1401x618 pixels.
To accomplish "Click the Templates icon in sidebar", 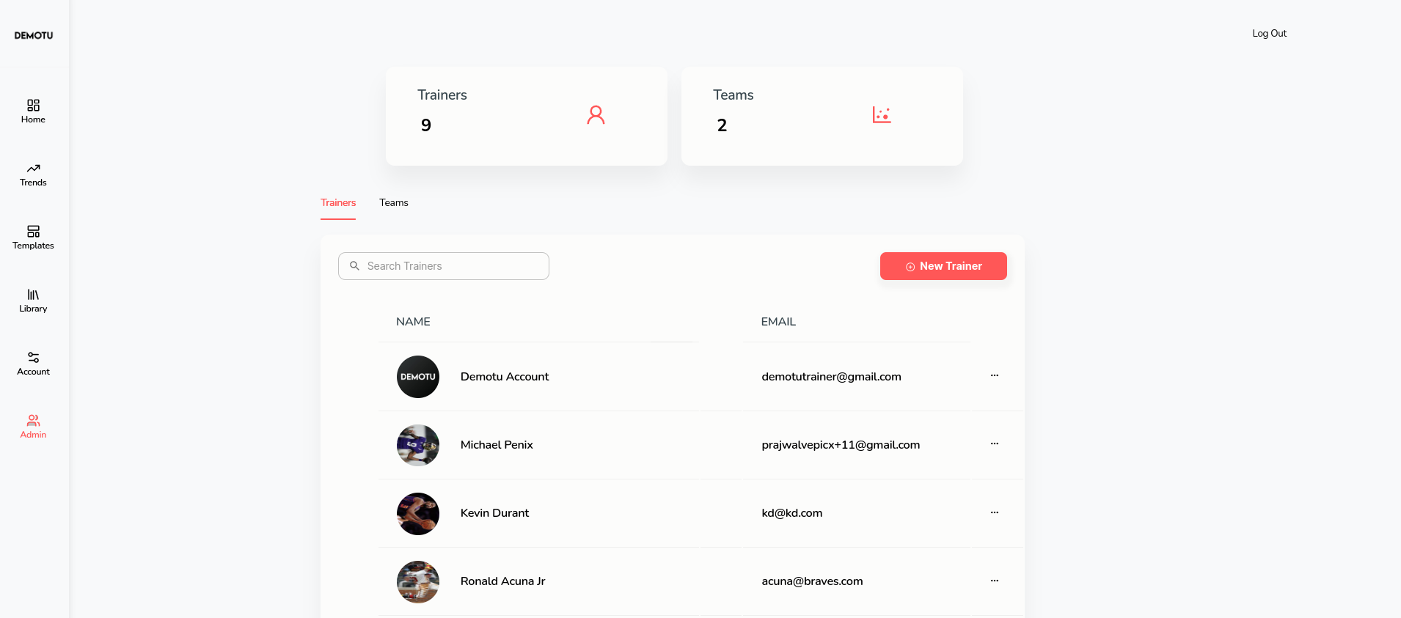I will [33, 232].
